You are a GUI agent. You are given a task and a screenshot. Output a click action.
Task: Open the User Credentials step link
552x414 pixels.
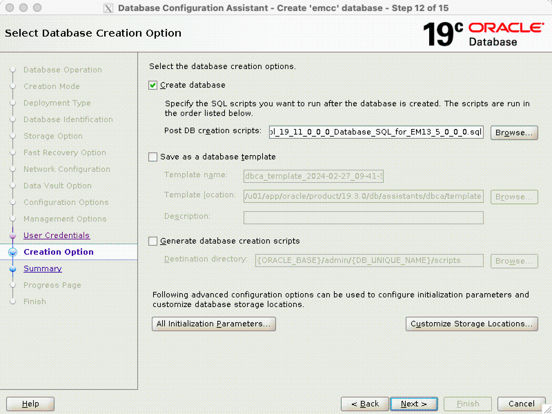(x=57, y=235)
